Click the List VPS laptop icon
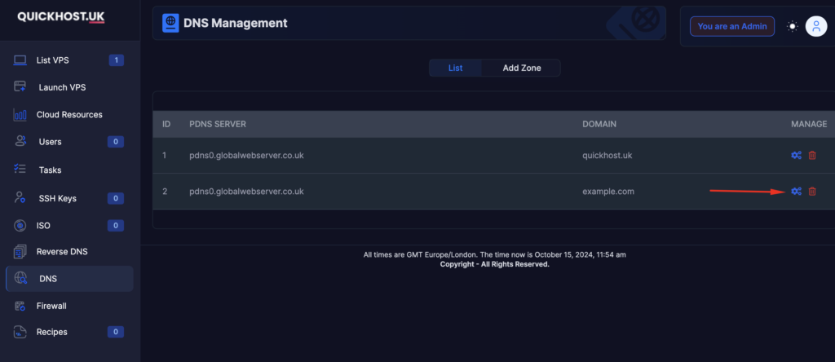835x362 pixels. click(x=20, y=60)
